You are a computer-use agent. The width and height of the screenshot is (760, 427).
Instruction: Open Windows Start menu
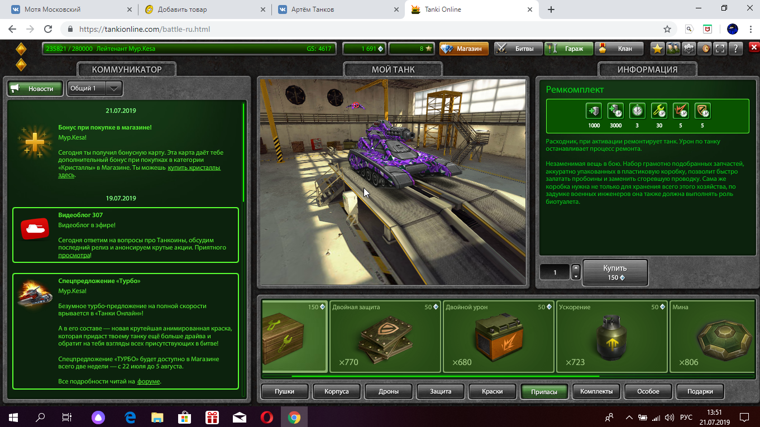click(13, 417)
